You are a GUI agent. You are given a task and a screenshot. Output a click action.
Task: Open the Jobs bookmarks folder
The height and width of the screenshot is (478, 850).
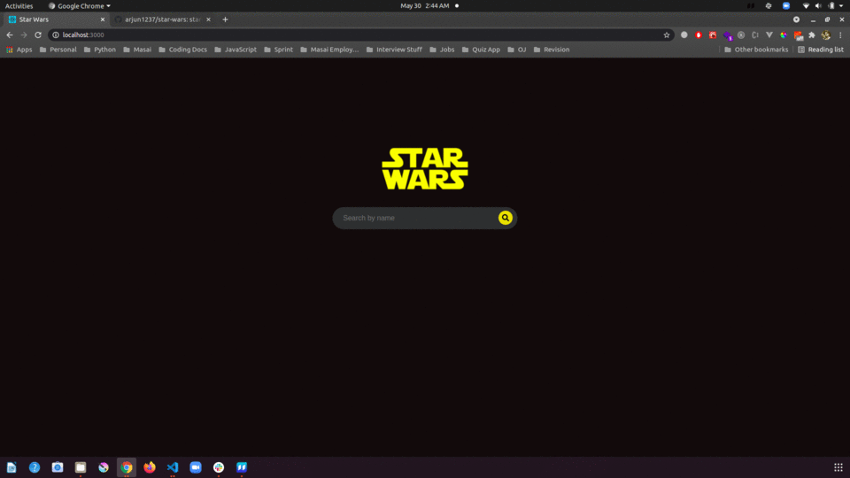pos(442,50)
